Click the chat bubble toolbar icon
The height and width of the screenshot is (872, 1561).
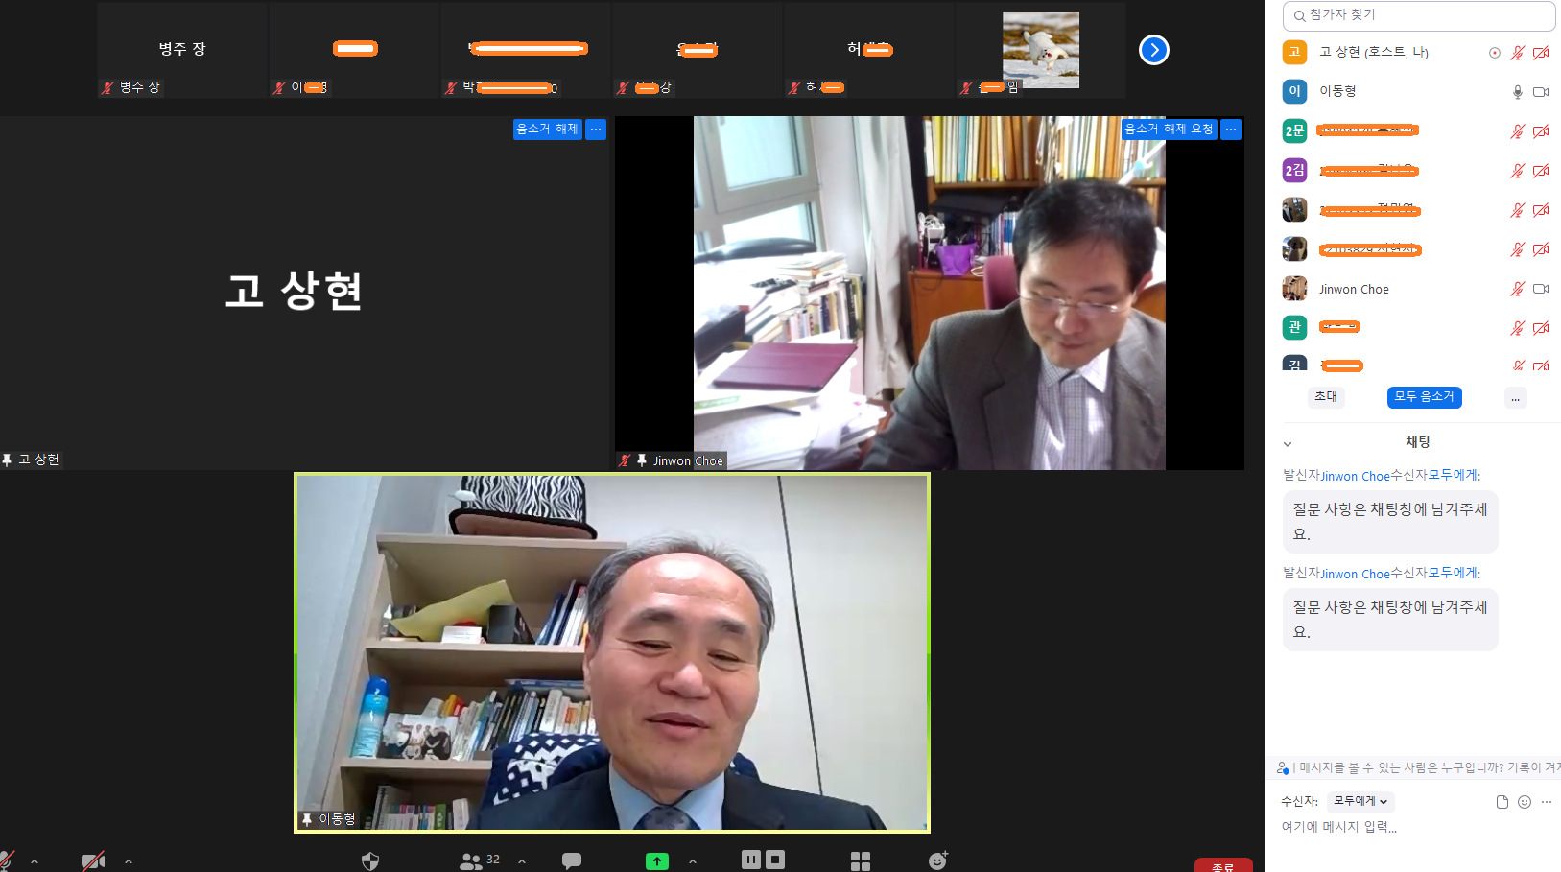(x=572, y=860)
